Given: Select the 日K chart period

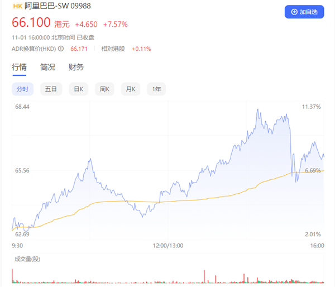Looking at the screenshot, I should click(78, 89).
